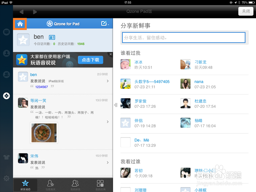The width and height of the screenshot is (256, 192).
Task: Click the 点击下载 download button
Action: tap(90, 60)
